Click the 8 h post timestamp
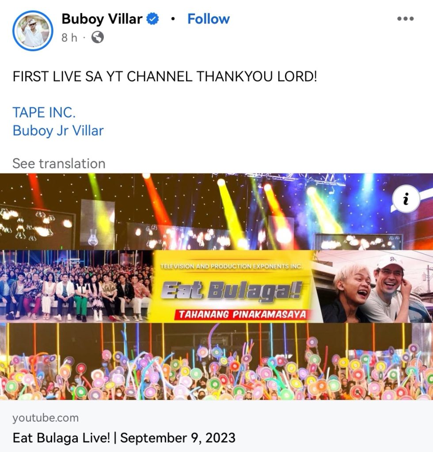This screenshot has width=433, height=452. click(69, 38)
